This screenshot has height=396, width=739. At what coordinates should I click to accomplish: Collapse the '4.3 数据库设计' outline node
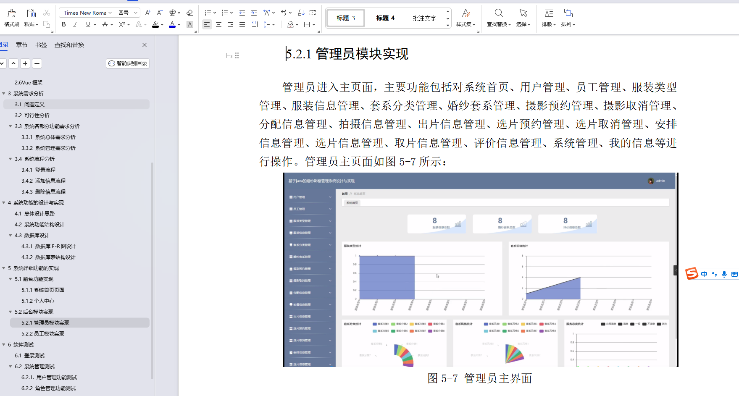point(11,236)
